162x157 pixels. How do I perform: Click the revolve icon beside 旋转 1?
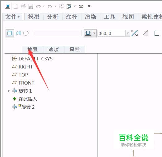[14, 91]
